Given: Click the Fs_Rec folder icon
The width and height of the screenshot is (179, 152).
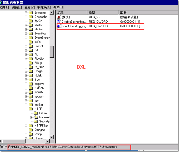Looking at the screenshot, I should point(31,67).
